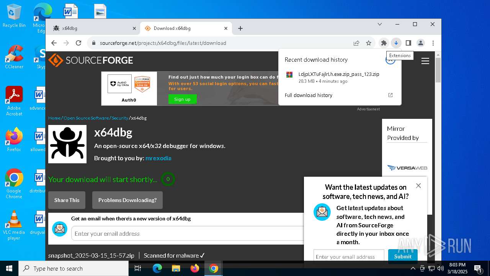
Task: Show hidden system tray icons
Action: (x=413, y=268)
